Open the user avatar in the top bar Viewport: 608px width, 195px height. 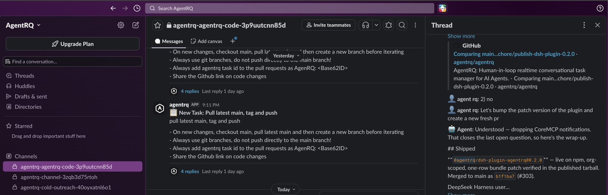tap(442, 8)
